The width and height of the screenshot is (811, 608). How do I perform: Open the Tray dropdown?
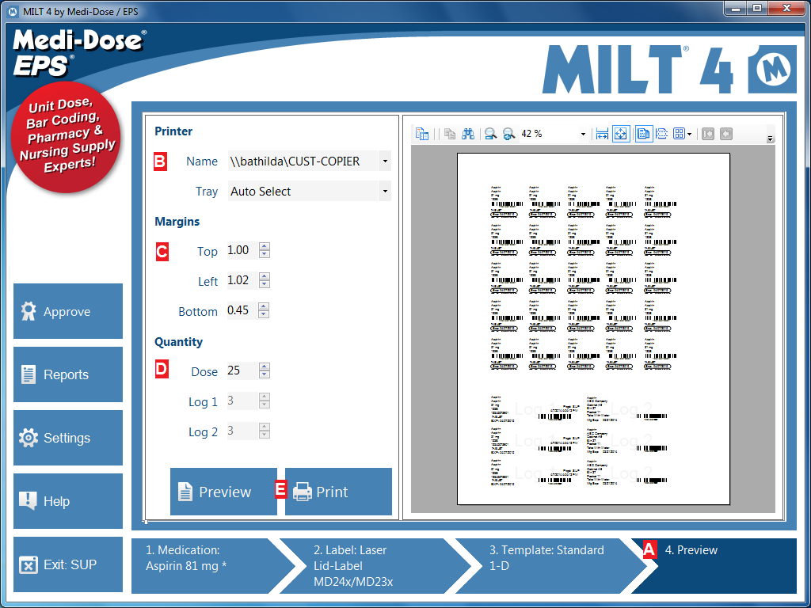click(x=385, y=192)
